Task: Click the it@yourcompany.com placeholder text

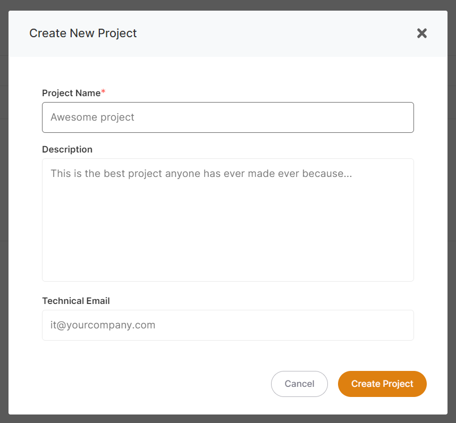Action: pyautogui.click(x=103, y=325)
